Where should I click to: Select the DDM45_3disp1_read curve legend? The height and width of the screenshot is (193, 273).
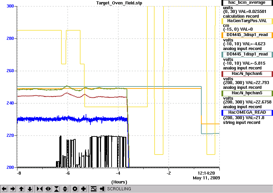click(247, 35)
